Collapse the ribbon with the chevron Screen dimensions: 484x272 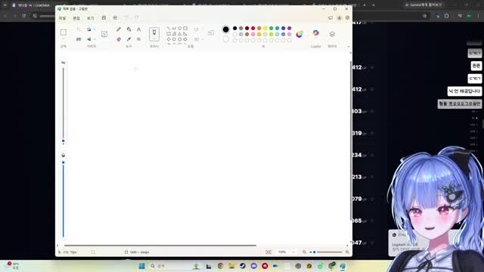click(x=349, y=47)
